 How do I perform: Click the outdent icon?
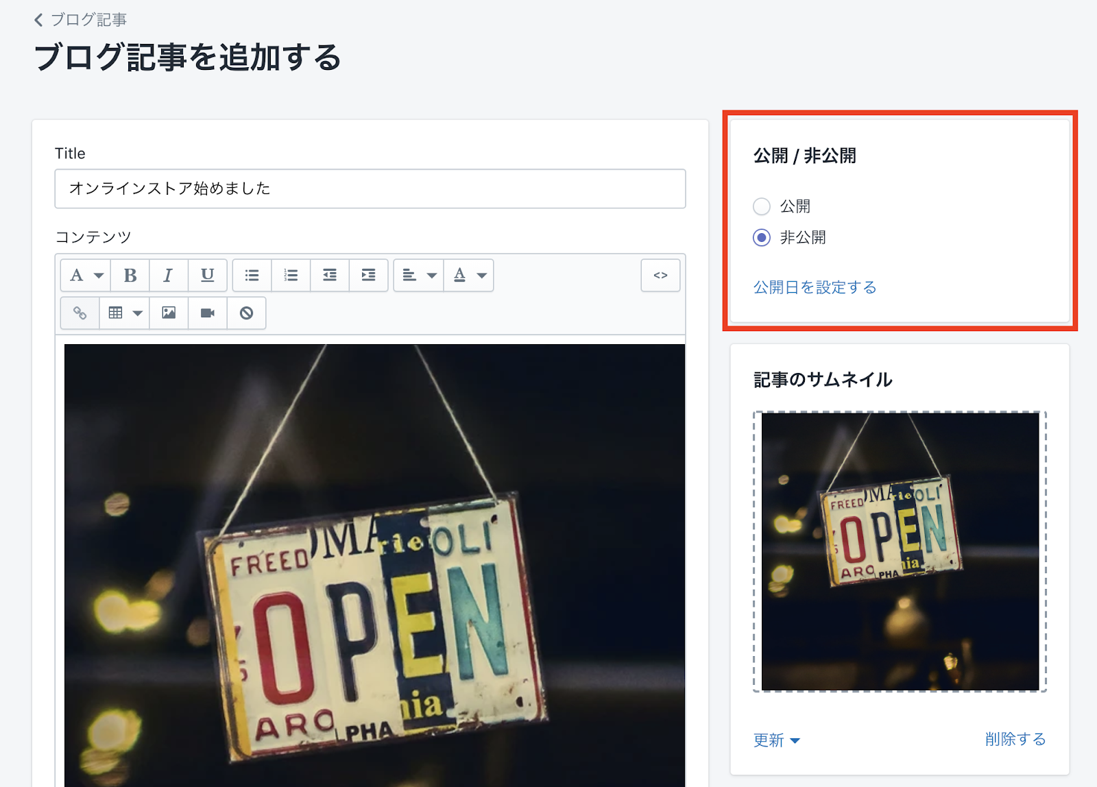point(330,276)
